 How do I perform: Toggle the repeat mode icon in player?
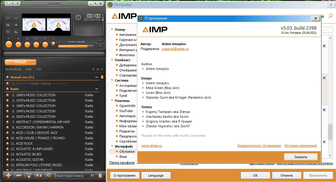(x=8, y=32)
